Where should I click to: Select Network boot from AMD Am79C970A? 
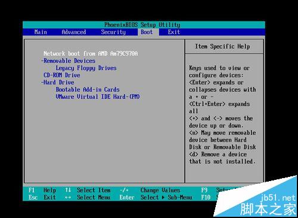91,54
